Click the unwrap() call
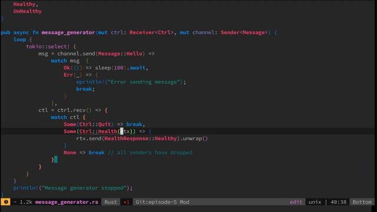Image resolution: width=377 pixels, height=212 pixels. (x=195, y=138)
